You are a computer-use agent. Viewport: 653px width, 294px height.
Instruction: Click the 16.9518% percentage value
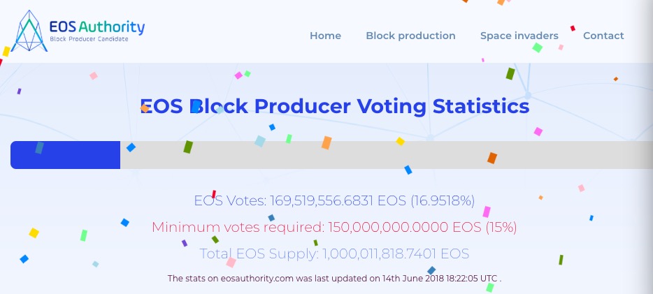(443, 201)
